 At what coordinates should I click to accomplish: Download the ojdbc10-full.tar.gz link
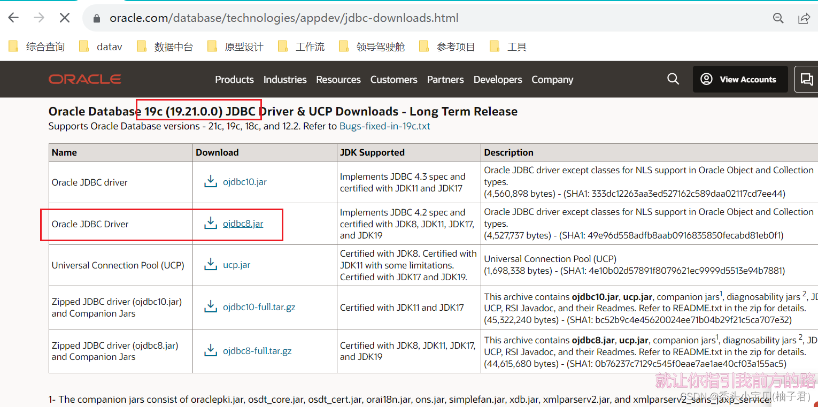pos(259,308)
